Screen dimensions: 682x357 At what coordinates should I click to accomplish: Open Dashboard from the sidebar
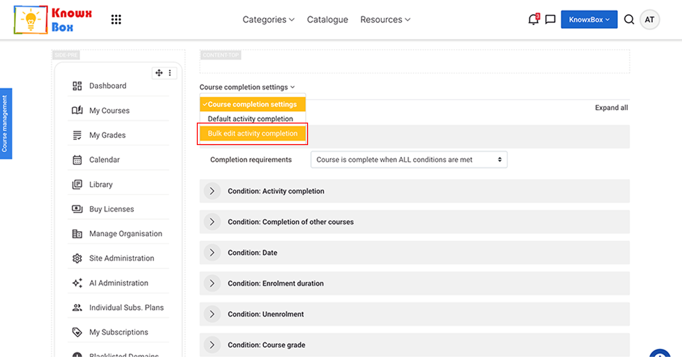coord(108,86)
